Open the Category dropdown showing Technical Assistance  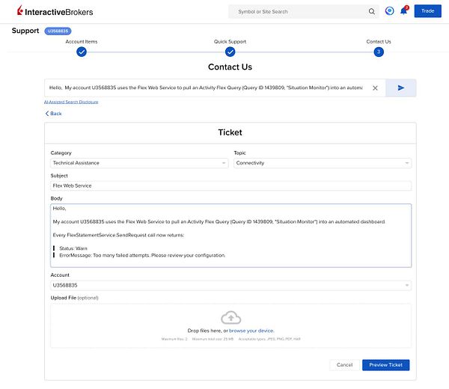click(139, 163)
